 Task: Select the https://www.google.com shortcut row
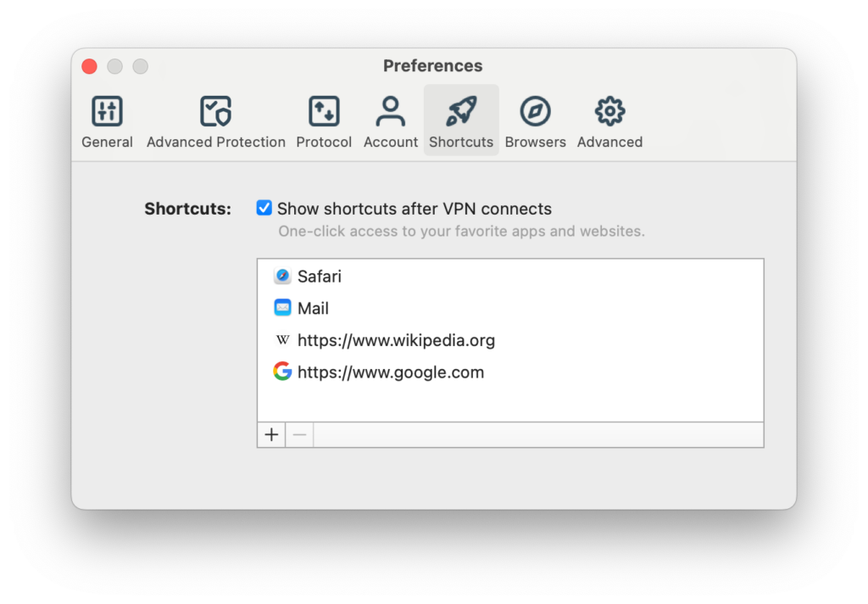click(x=391, y=372)
